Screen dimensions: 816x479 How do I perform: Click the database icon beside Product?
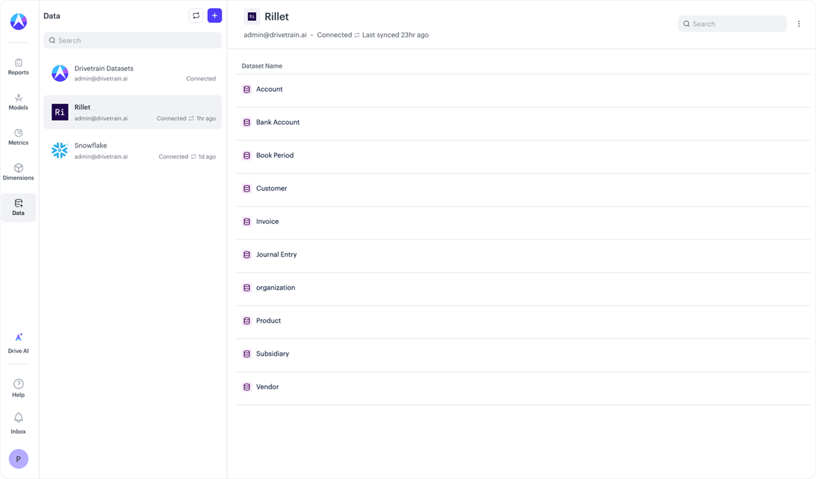click(247, 321)
